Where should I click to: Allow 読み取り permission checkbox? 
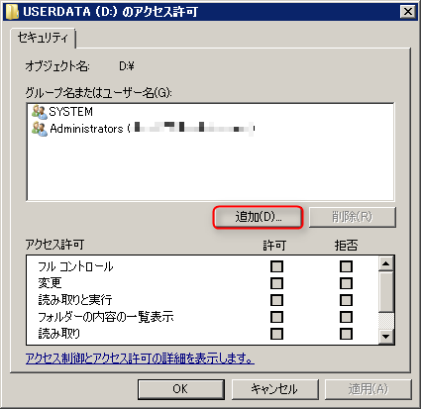click(x=276, y=334)
